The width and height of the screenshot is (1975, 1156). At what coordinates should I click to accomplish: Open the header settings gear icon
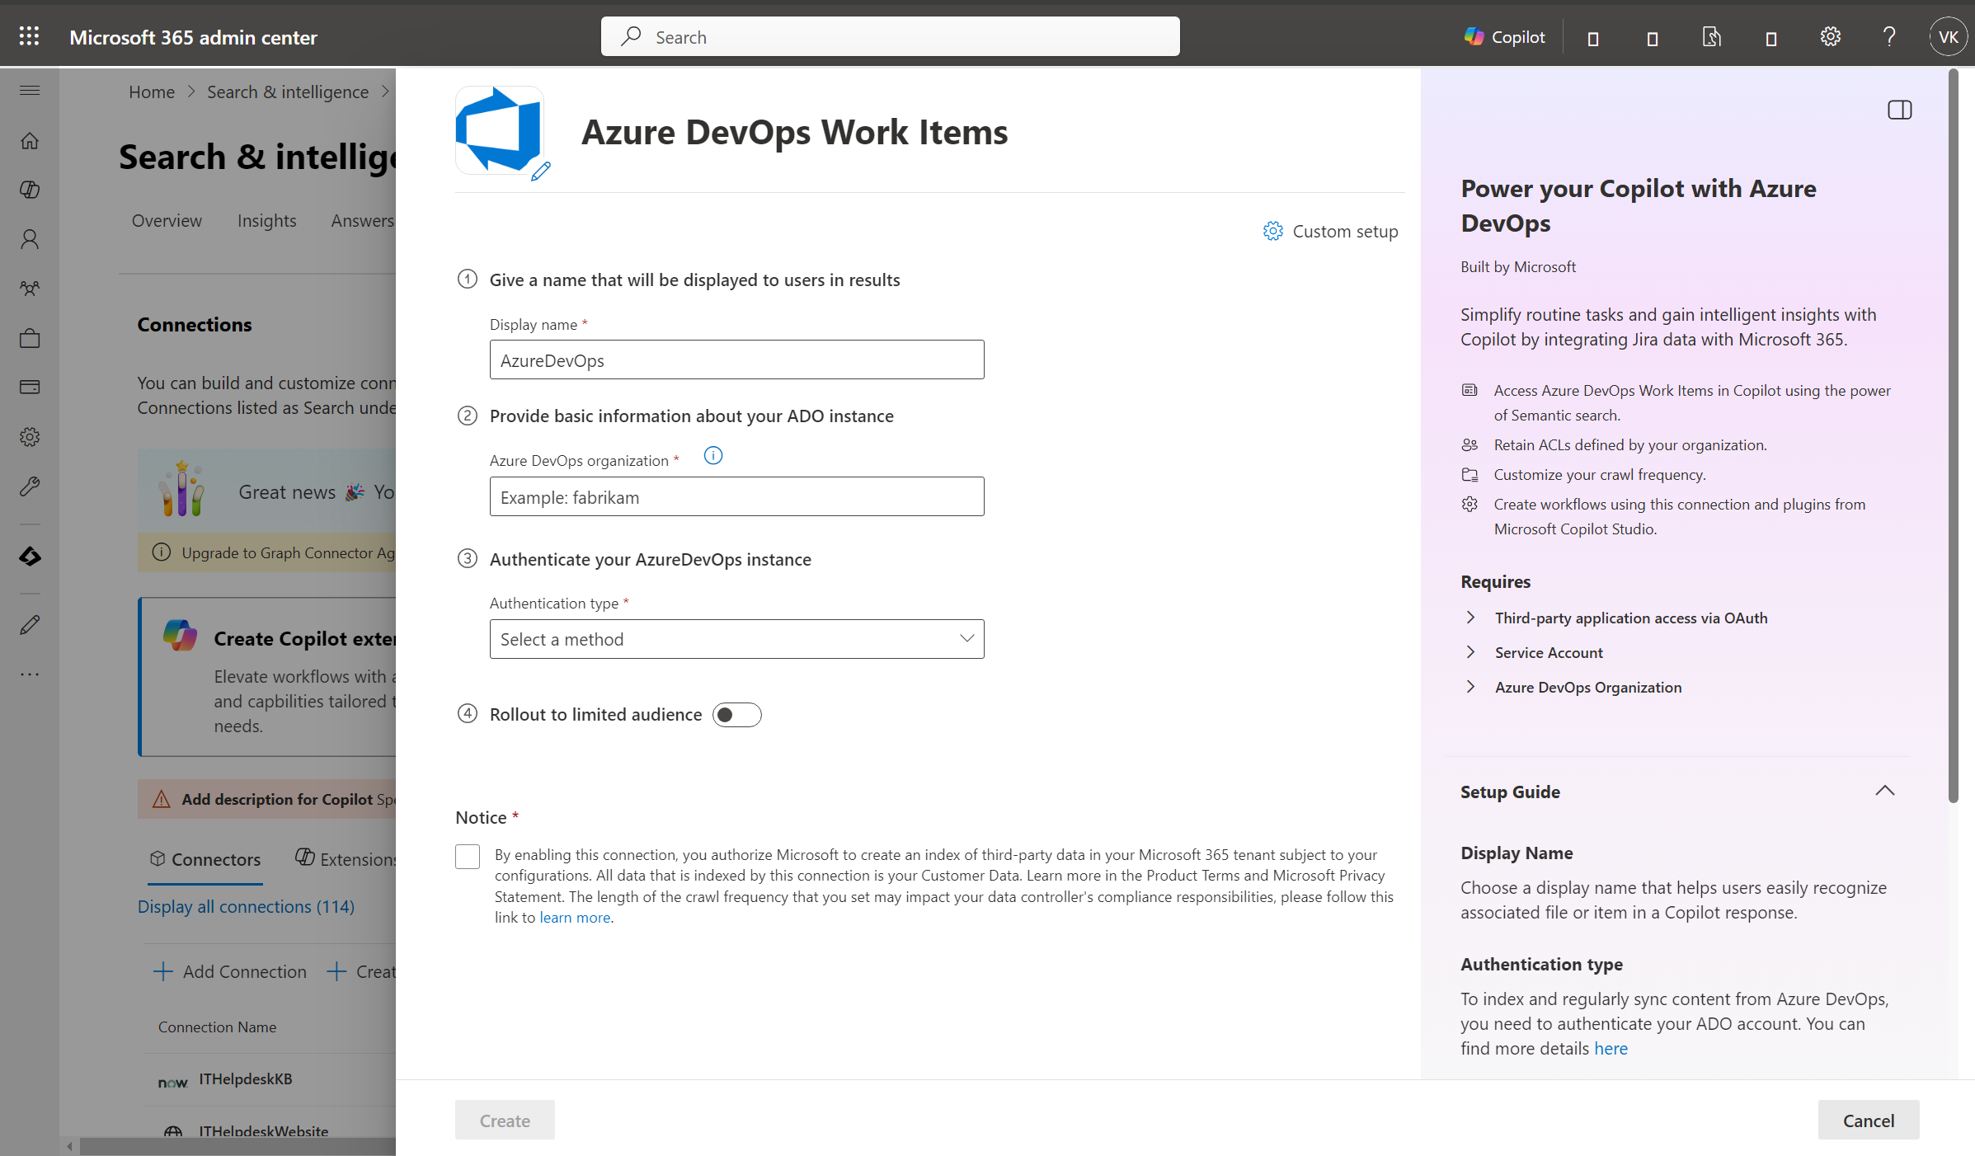coord(1830,37)
